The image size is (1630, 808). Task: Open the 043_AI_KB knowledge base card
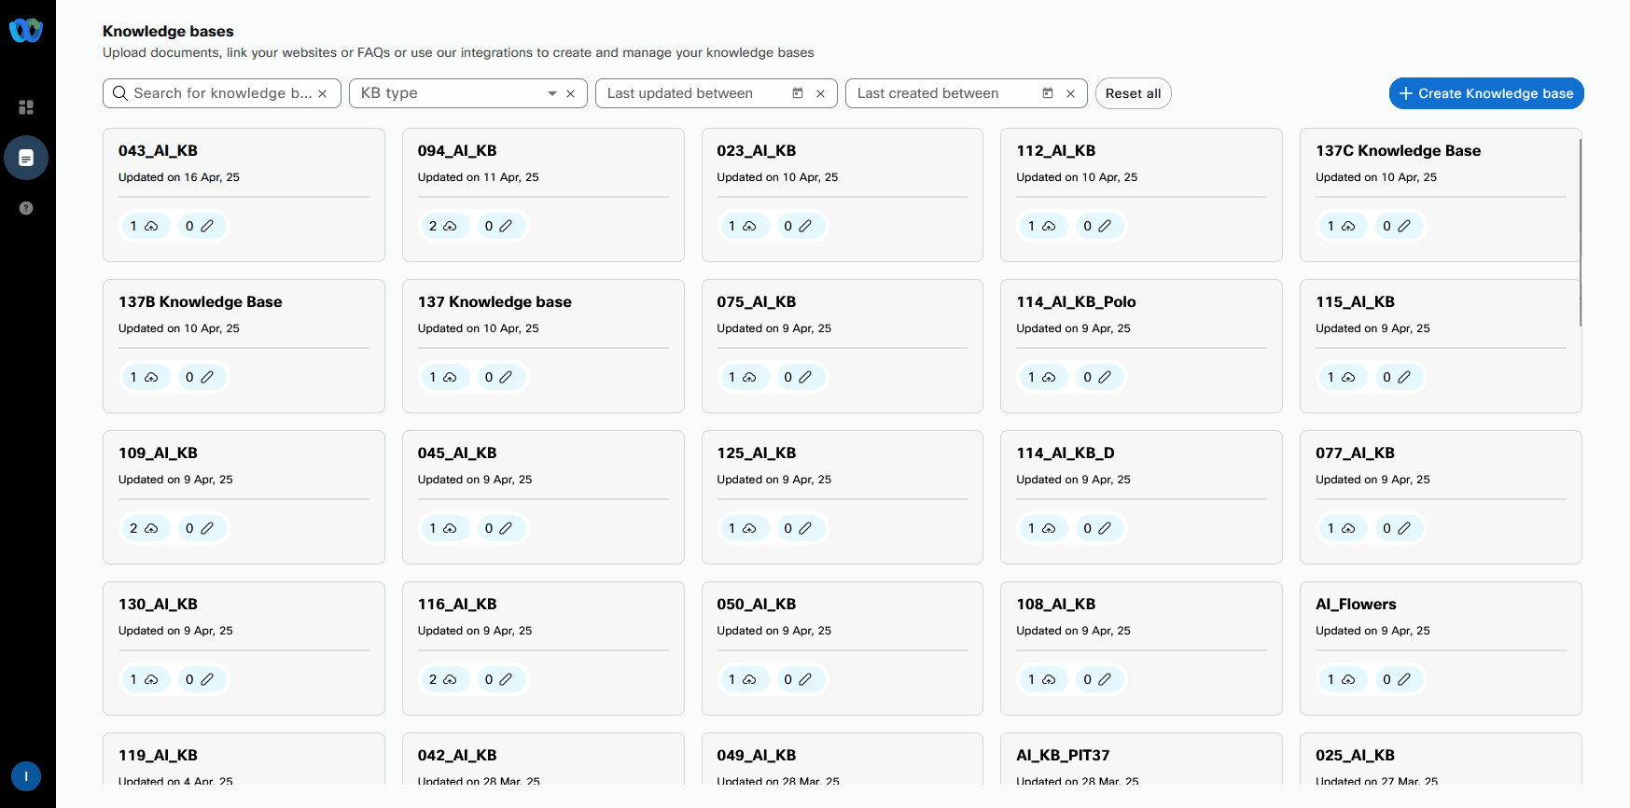tap(158, 151)
